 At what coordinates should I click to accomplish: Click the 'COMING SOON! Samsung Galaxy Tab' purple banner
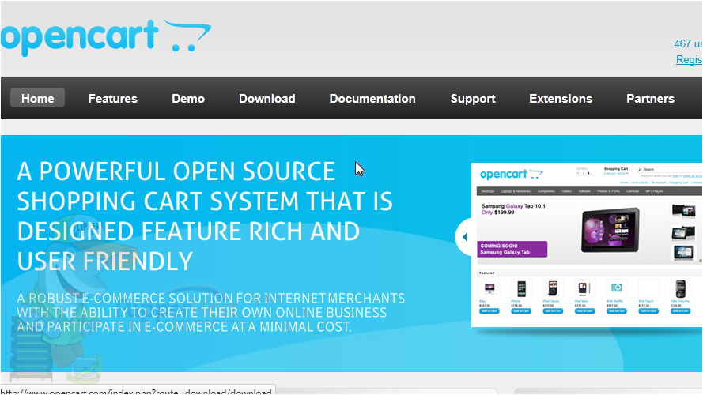click(512, 249)
